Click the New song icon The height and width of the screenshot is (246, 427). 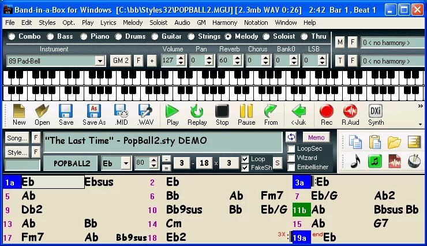pos(19,111)
